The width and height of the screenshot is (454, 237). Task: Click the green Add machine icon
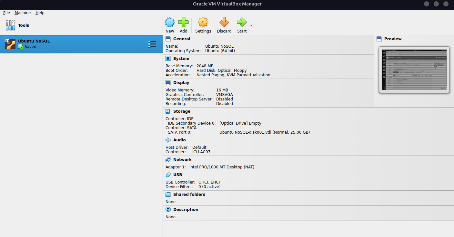click(183, 23)
